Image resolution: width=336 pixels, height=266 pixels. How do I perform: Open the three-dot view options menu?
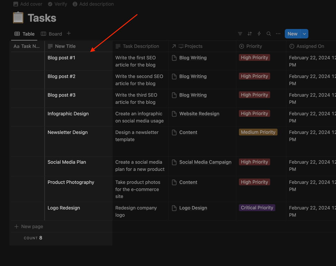[x=278, y=34]
